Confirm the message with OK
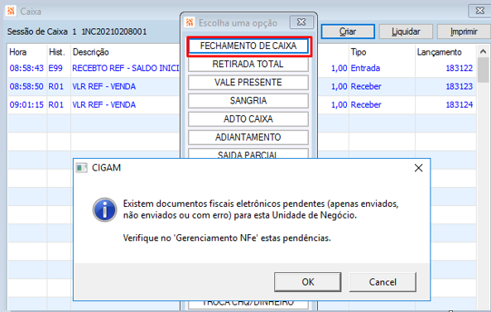The width and height of the screenshot is (491, 312). [x=307, y=282]
